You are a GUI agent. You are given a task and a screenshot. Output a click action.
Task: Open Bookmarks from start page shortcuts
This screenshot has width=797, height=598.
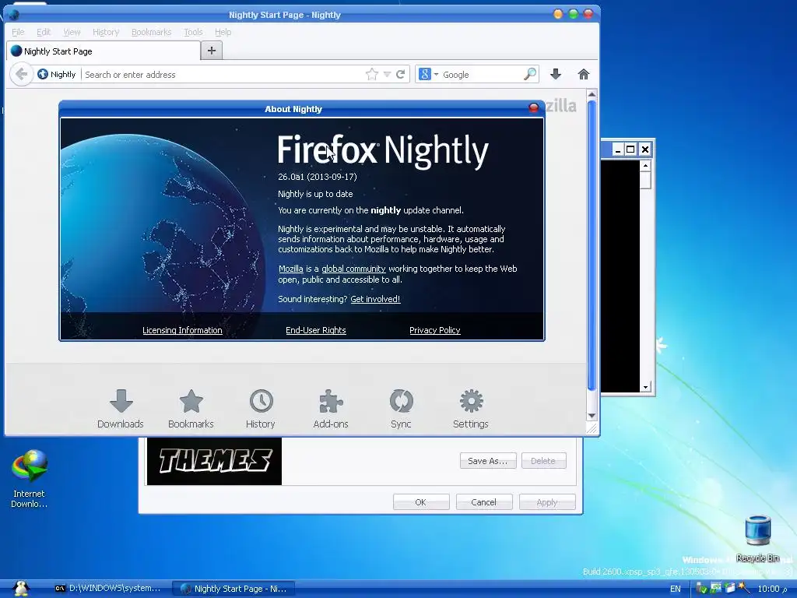(191, 410)
